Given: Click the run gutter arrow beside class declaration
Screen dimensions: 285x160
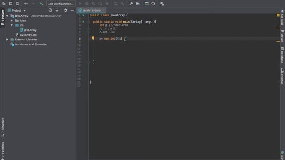Looking at the screenshot, I should [83, 15].
